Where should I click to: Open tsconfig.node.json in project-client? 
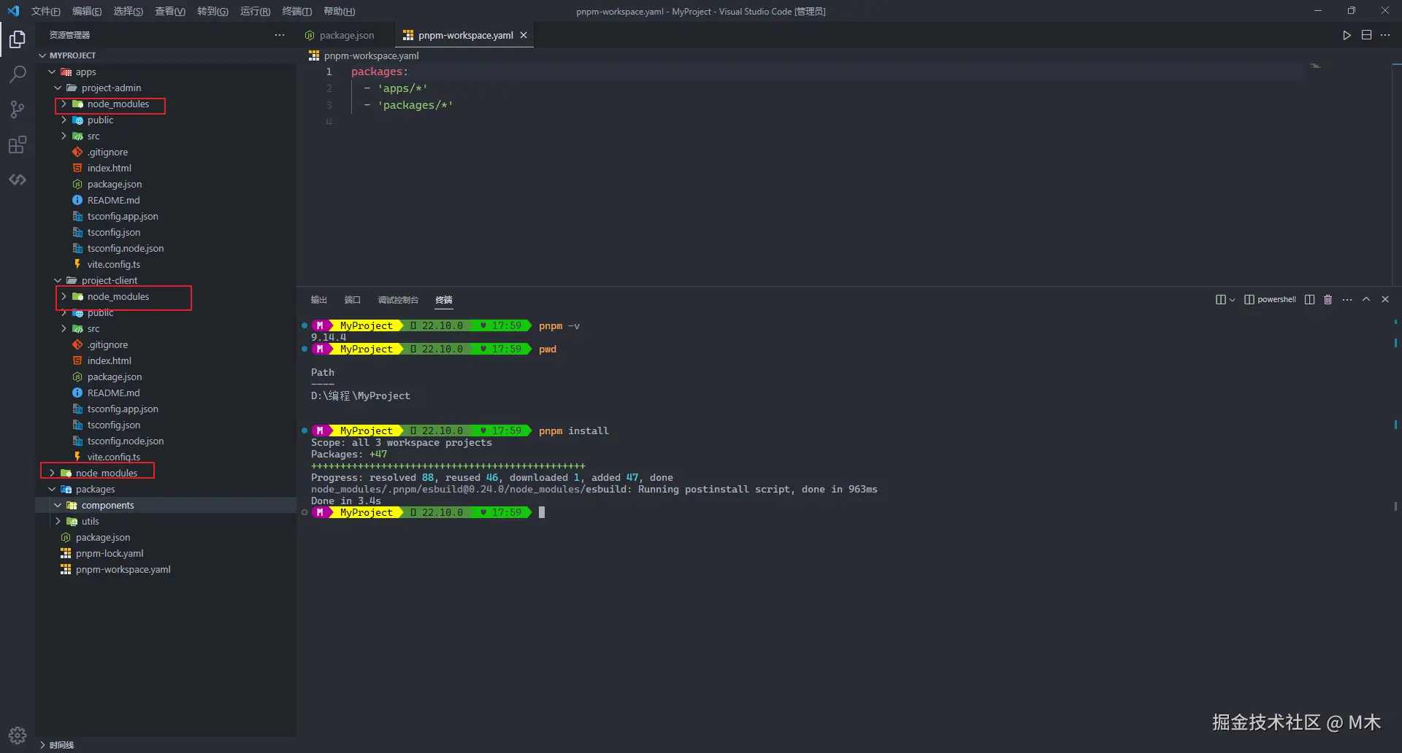coord(126,441)
